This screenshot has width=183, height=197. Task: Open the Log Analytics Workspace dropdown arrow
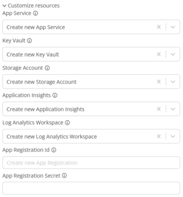point(173,136)
